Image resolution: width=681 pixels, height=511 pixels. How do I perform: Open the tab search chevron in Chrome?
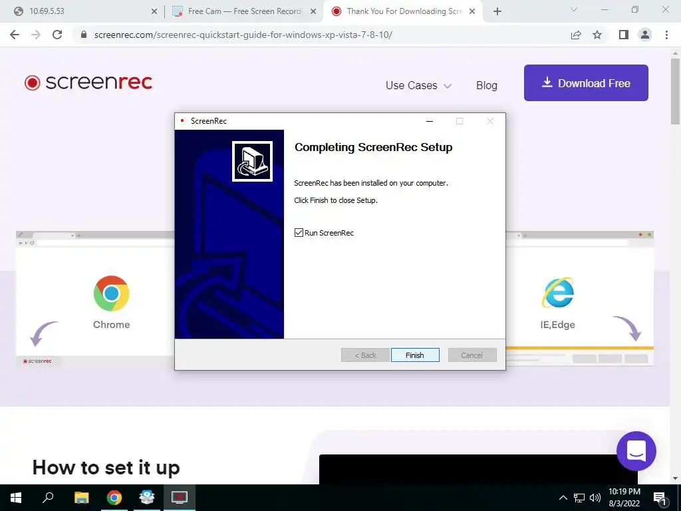click(574, 9)
